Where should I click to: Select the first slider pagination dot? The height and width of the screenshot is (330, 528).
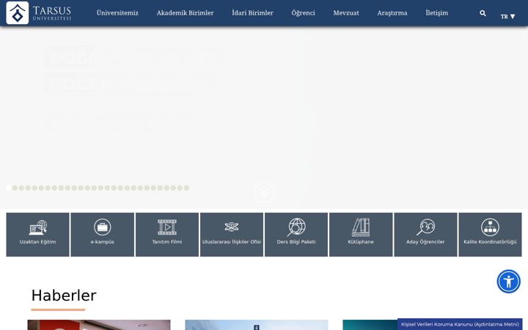click(x=8, y=188)
